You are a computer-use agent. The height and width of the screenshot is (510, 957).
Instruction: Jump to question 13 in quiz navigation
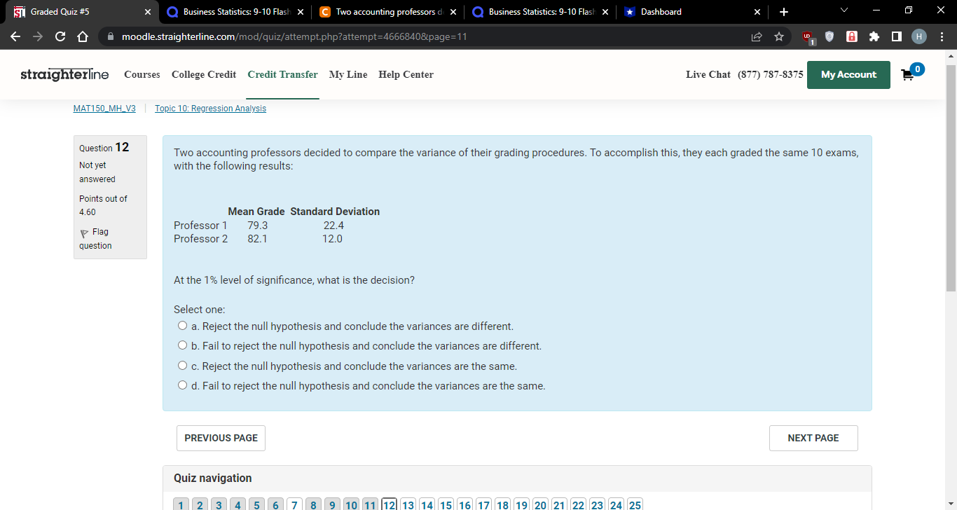point(408,505)
